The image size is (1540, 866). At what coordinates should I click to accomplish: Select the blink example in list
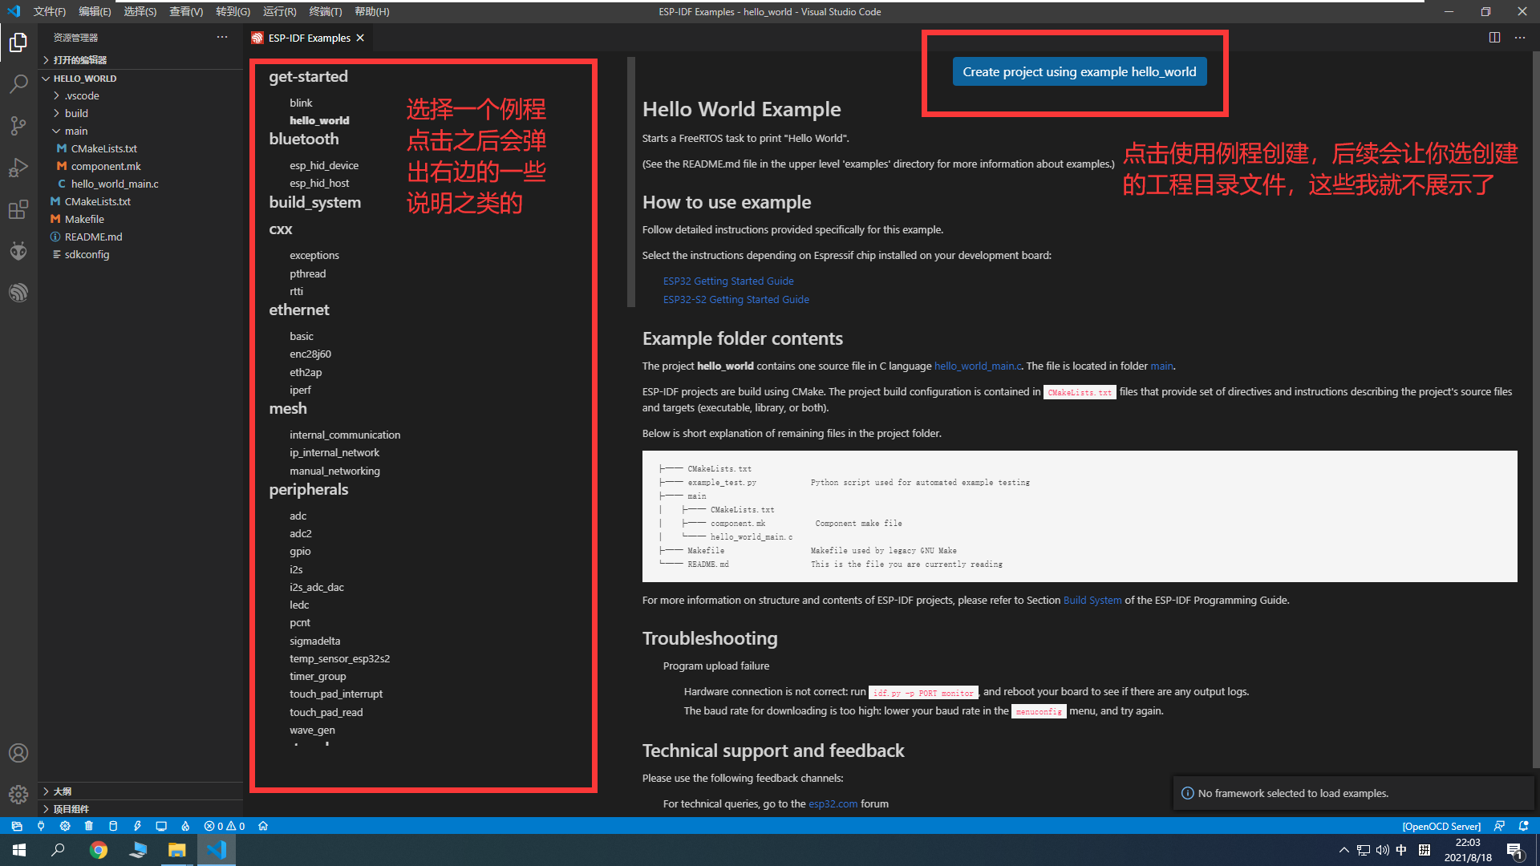tap(301, 103)
